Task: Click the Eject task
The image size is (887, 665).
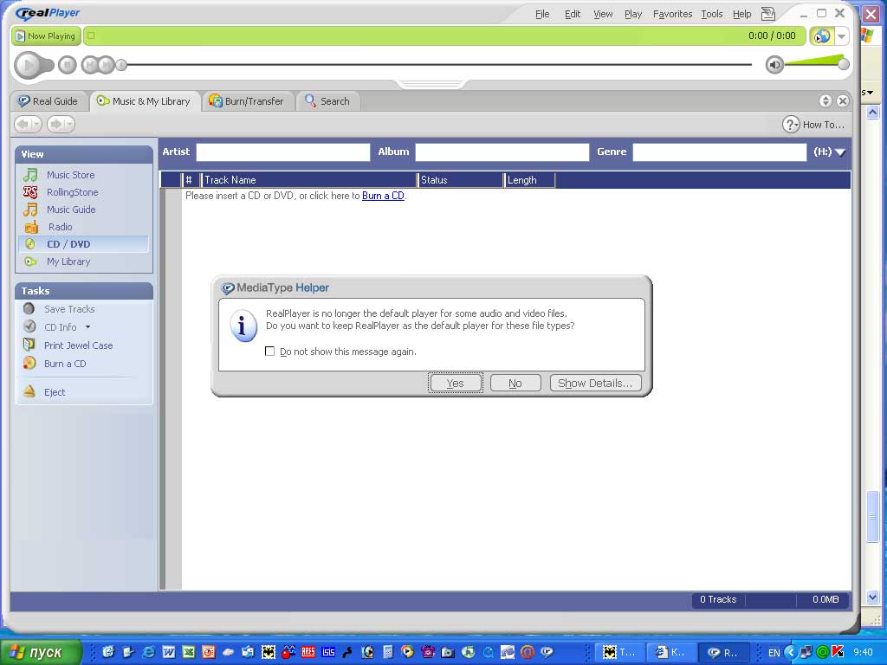Action: [x=55, y=392]
